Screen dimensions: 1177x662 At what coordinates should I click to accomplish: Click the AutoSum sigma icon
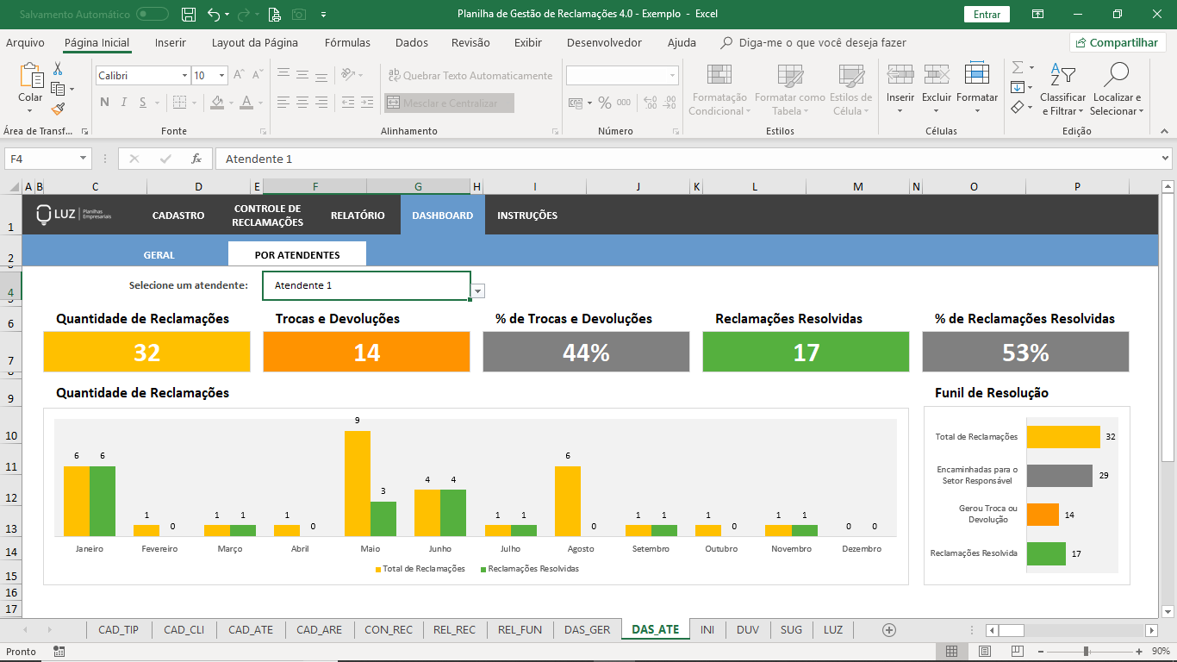point(1018,67)
